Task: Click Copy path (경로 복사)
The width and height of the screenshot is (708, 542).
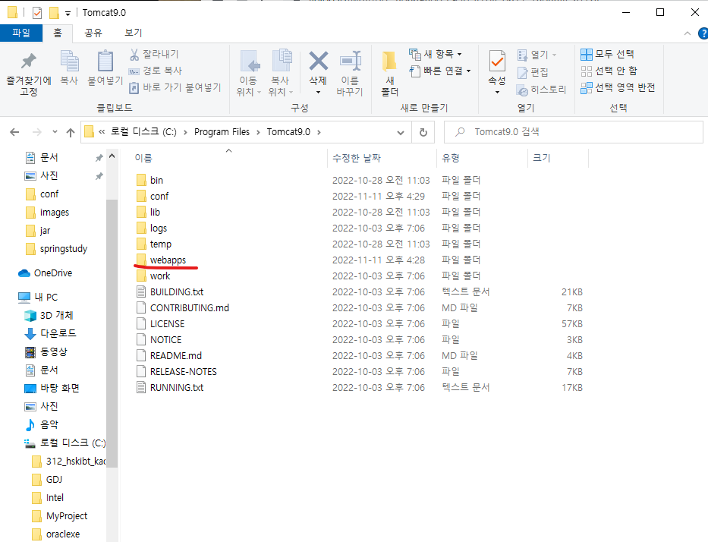Action: click(x=156, y=71)
